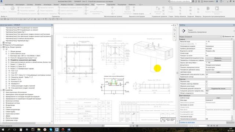
Task: Open Yandex browser from the taskbar
Action: [45, 129]
